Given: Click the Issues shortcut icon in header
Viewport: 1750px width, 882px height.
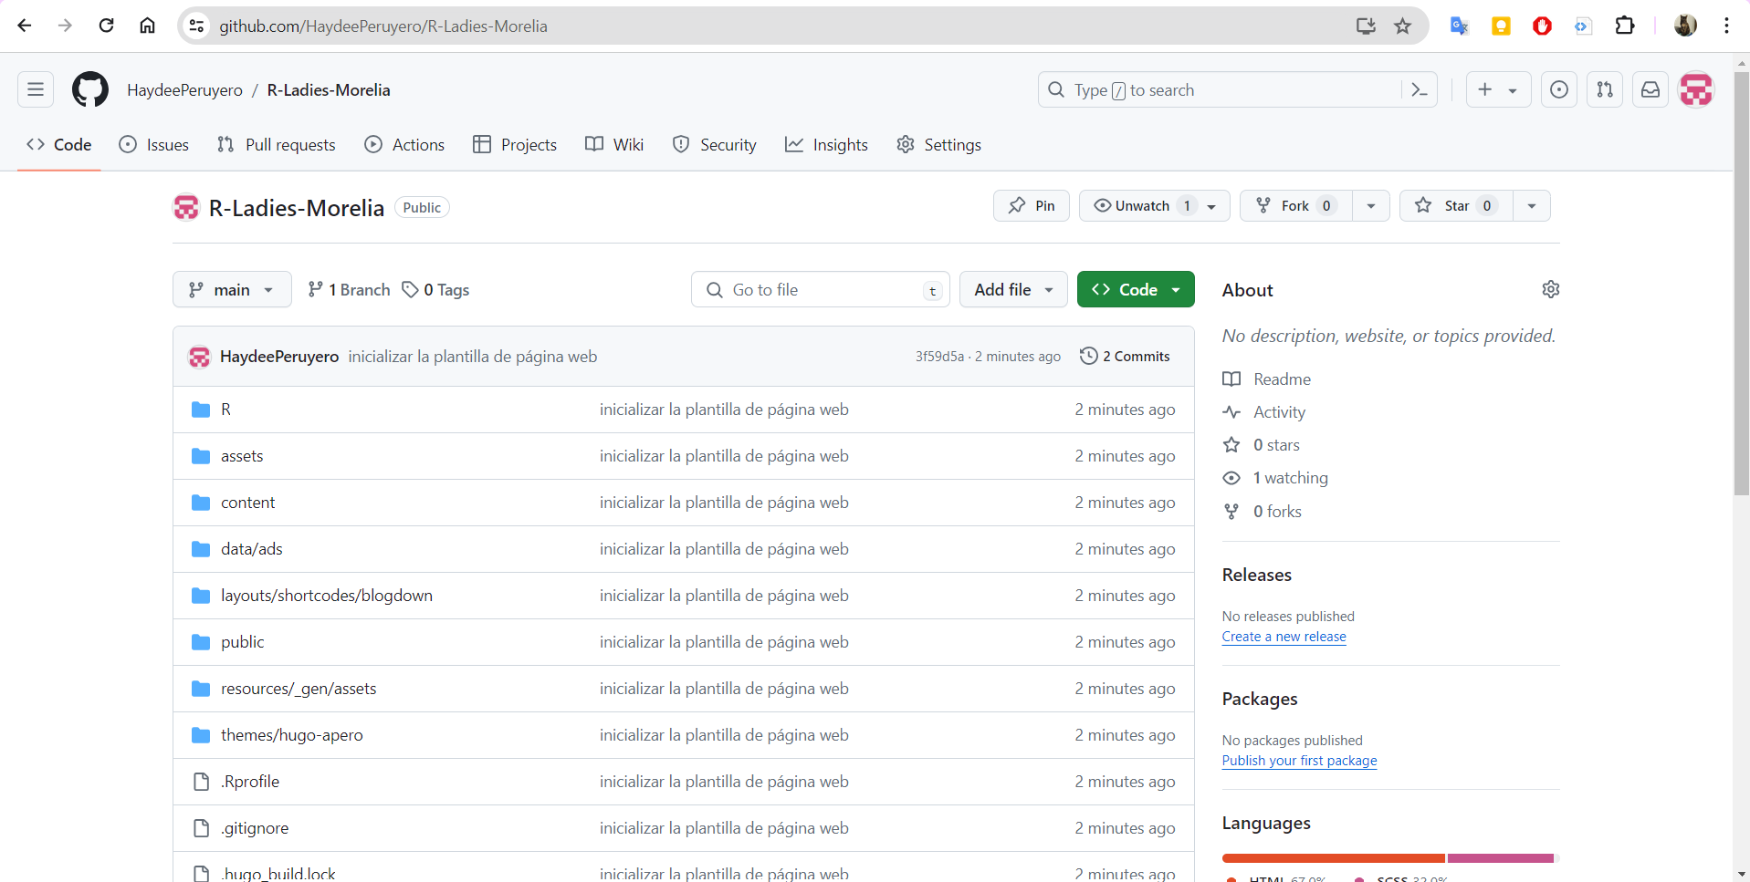Looking at the screenshot, I should [x=1559, y=89].
